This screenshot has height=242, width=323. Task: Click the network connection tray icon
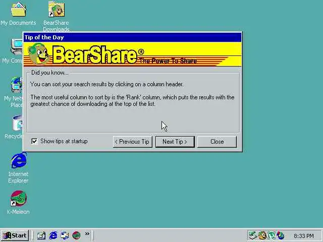pos(252,235)
